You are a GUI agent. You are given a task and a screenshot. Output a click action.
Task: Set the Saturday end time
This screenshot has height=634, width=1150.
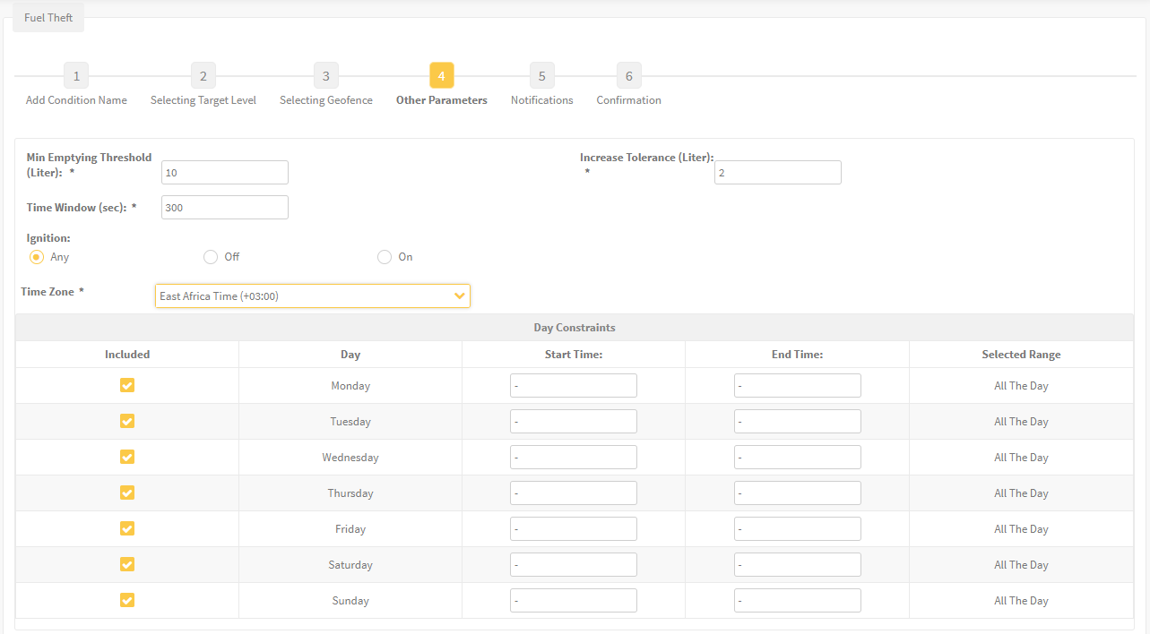[x=798, y=565]
